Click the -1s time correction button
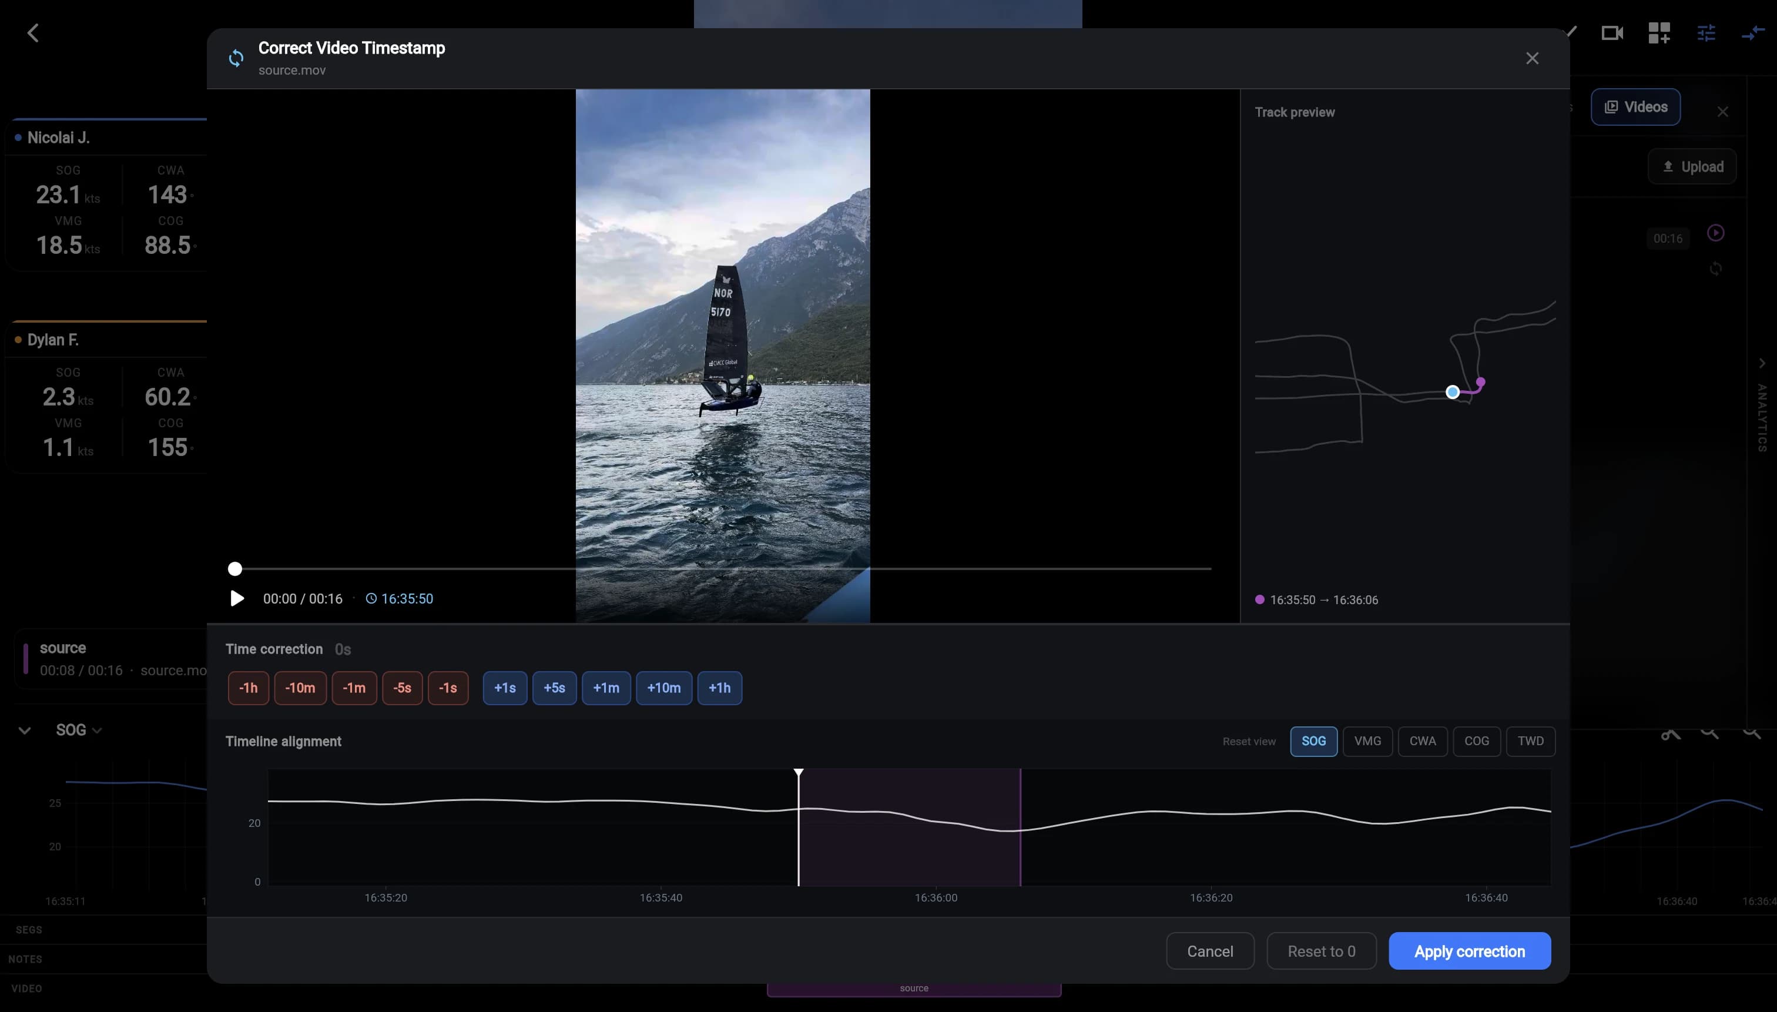This screenshot has height=1012, width=1777. click(x=448, y=688)
